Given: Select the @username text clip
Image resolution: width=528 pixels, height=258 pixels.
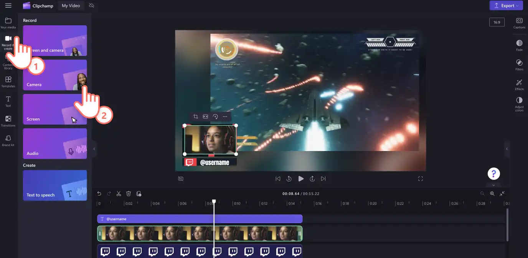Looking at the screenshot, I should coord(200,219).
